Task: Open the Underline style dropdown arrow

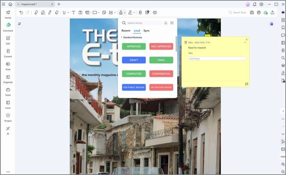Action: point(68,13)
